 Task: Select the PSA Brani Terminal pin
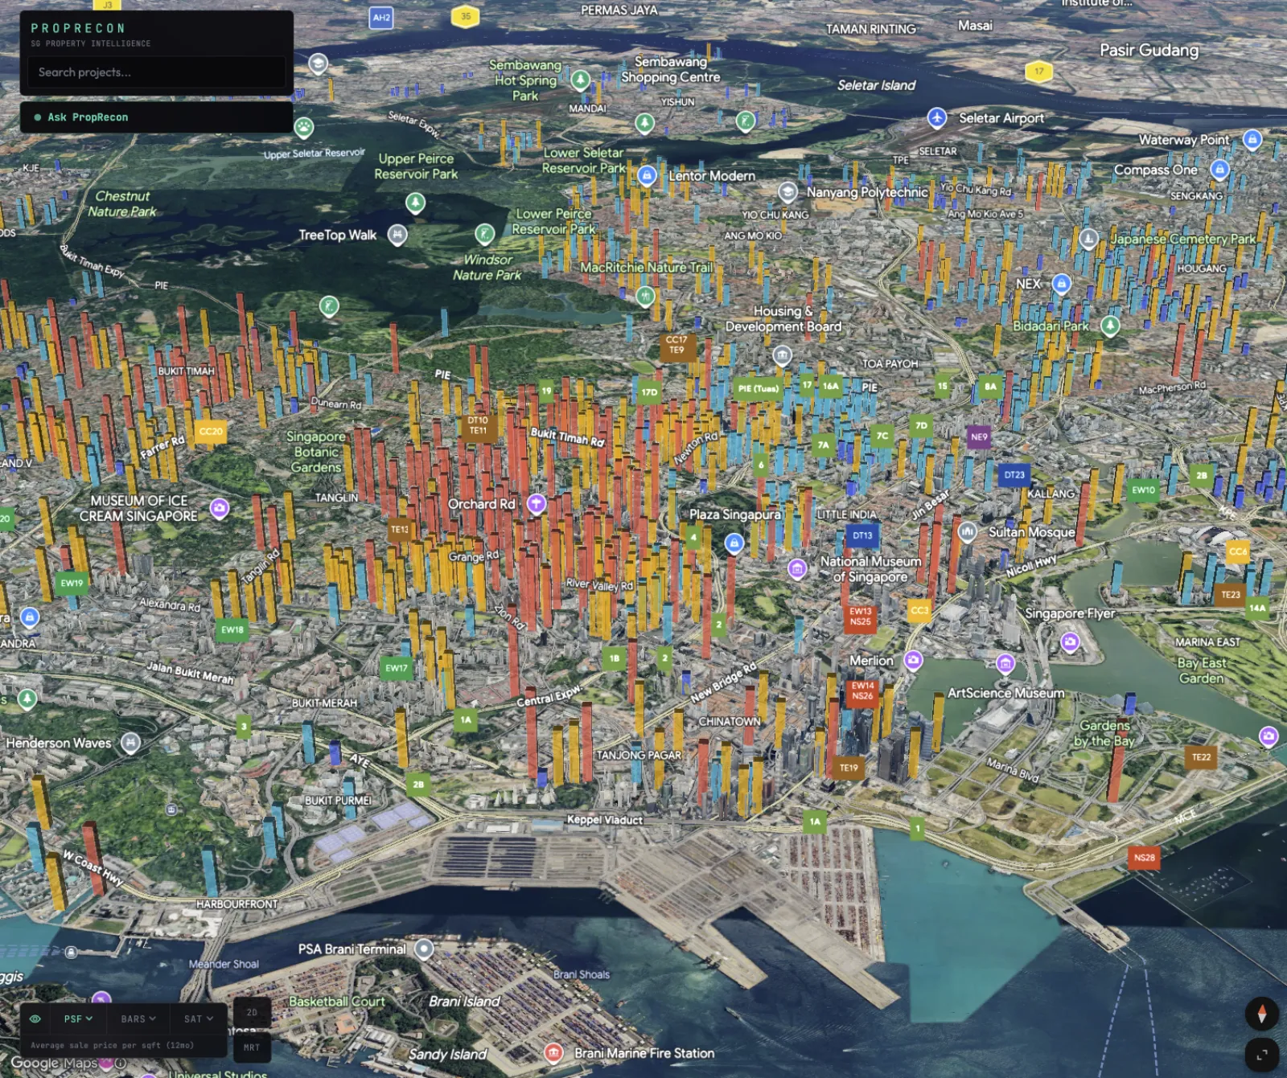[x=424, y=949]
